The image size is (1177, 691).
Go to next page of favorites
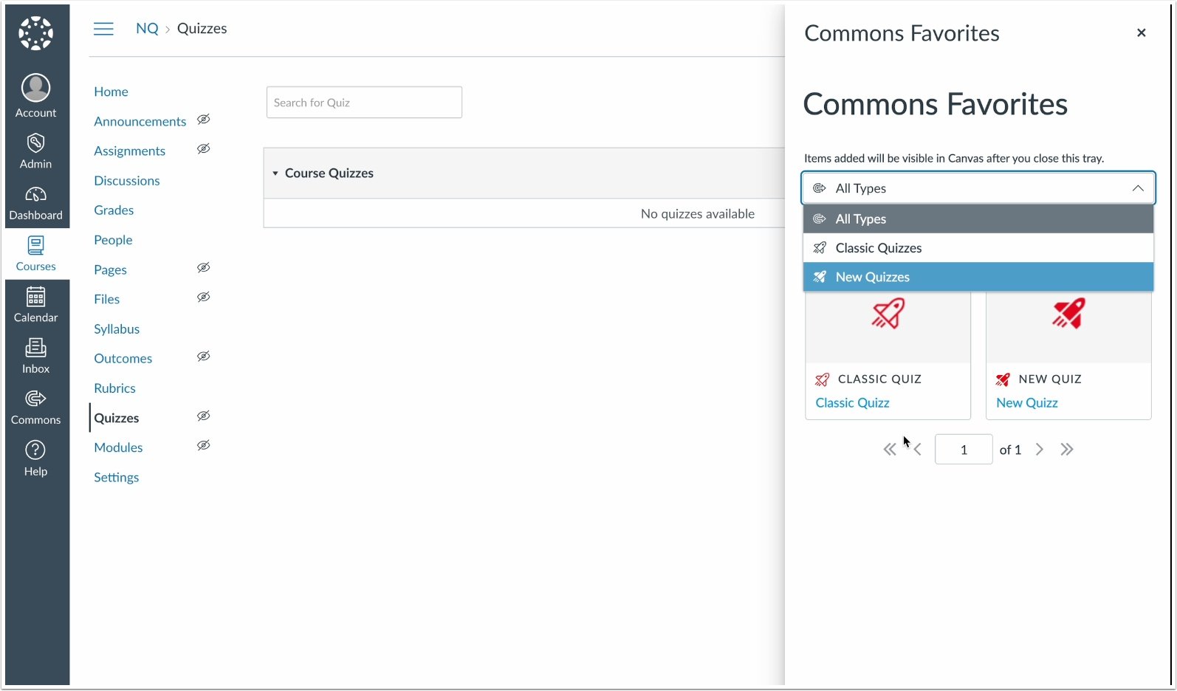coord(1040,450)
